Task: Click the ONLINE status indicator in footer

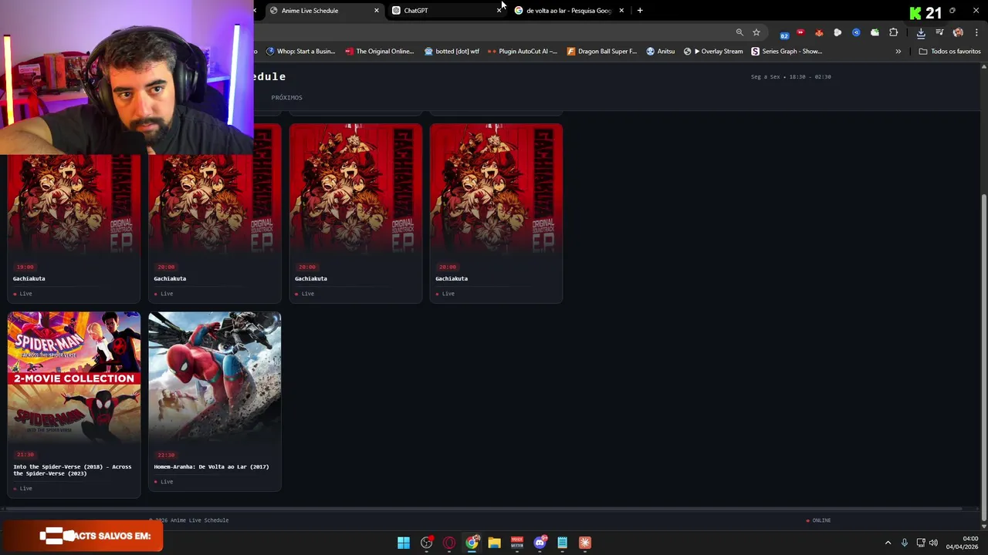Action: pyautogui.click(x=818, y=520)
